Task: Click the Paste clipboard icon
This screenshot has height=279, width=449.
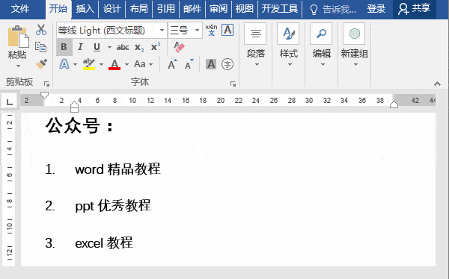Action: tap(18, 37)
